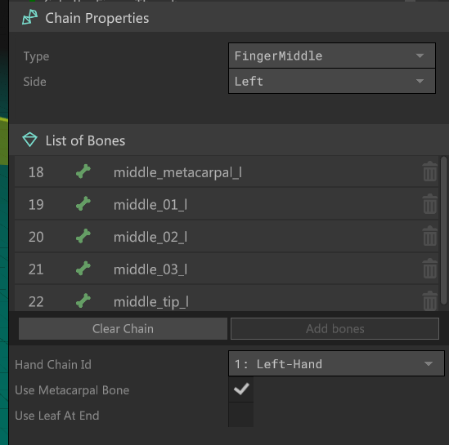This screenshot has width=449, height=445.
Task: Open the Side dropdown set to Left
Action: coord(332,81)
